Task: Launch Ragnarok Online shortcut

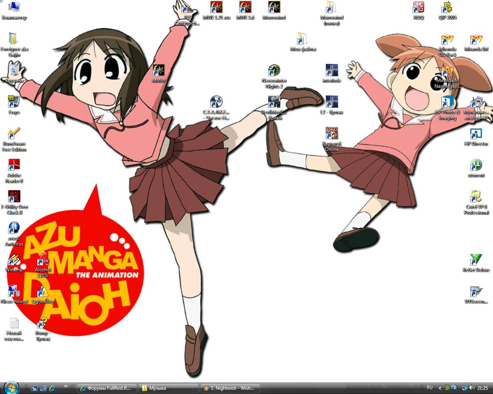Action: (x=332, y=139)
